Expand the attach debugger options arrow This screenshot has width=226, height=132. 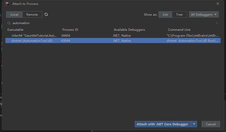pyautogui.click(x=194, y=124)
